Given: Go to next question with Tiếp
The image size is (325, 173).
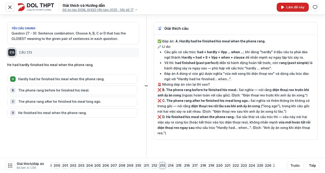Looking at the screenshot, I should coord(312,165).
